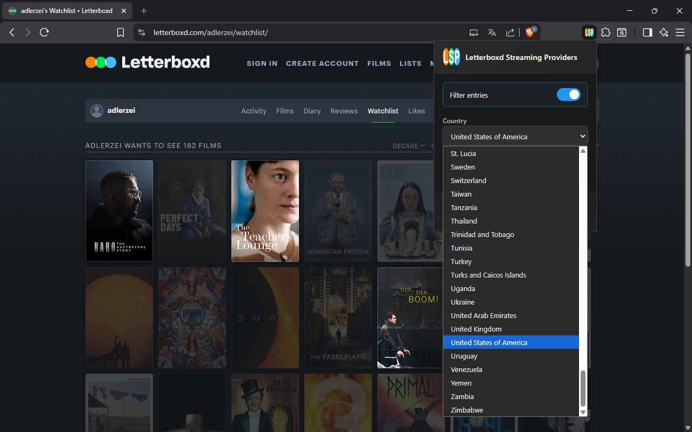Select Sweden from the country list
Viewport: 692px width, 432px height.
click(463, 167)
